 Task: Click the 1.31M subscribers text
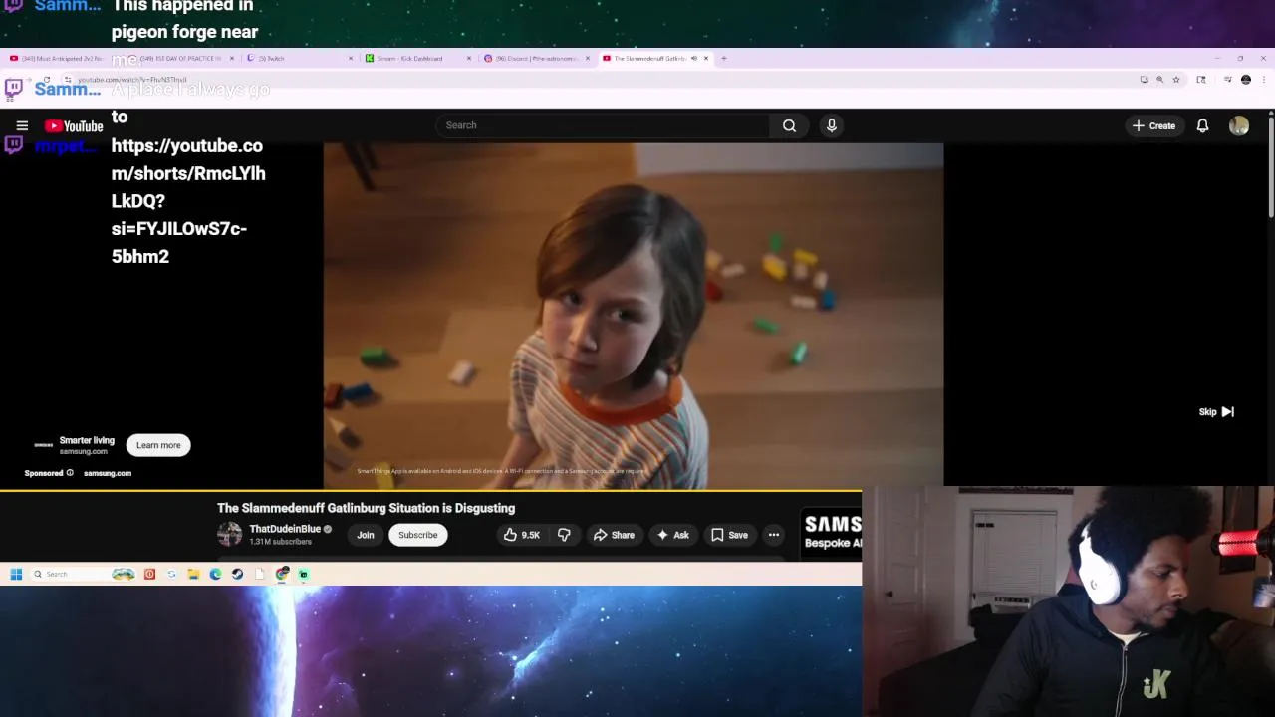point(280,542)
